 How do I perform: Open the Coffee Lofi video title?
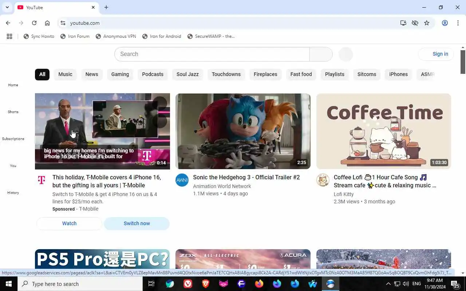[385, 181]
